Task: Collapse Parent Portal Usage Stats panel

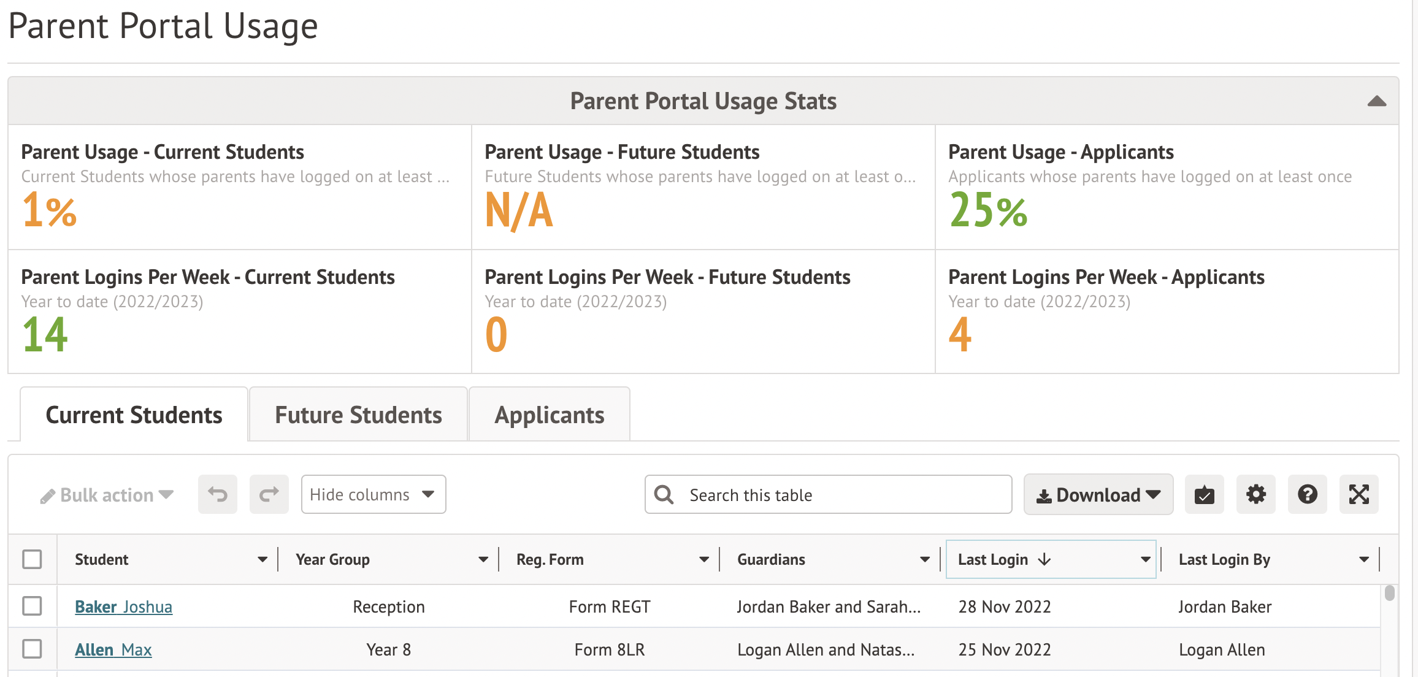Action: click(1376, 101)
